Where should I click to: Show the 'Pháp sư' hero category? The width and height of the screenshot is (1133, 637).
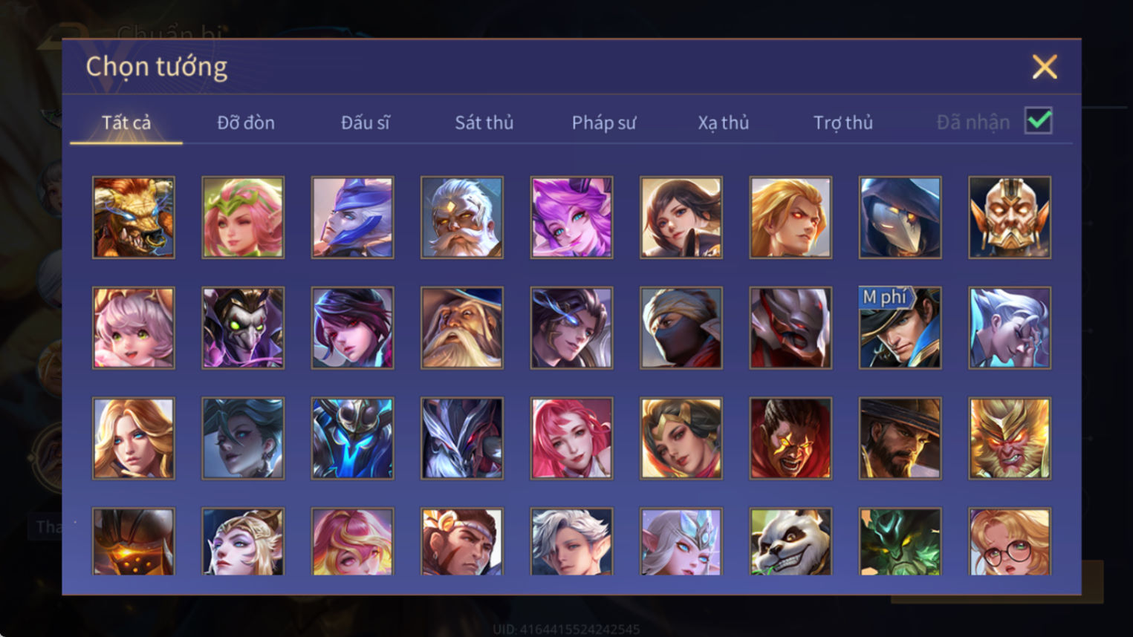(x=604, y=122)
